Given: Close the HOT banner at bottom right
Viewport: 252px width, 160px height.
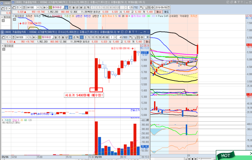Looking at the screenshot, I should 251,154.
